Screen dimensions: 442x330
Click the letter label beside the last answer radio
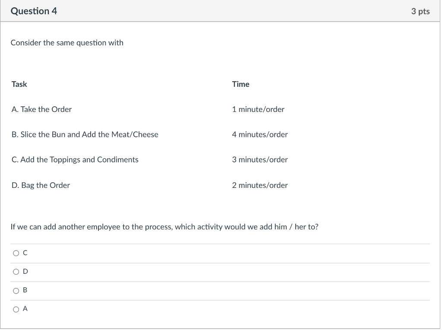click(25, 309)
